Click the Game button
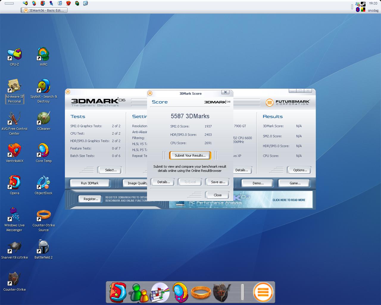The height and width of the screenshot is (305, 381). point(295,183)
